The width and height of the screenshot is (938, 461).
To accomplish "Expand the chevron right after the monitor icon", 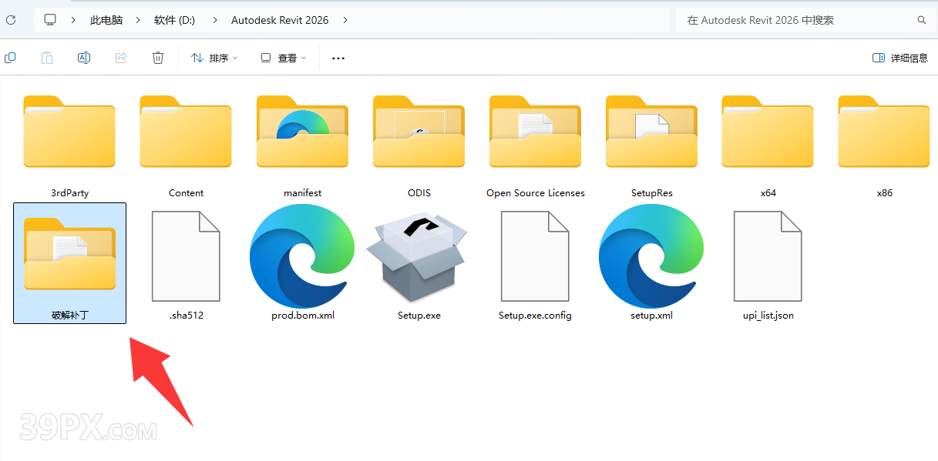I will pos(74,20).
